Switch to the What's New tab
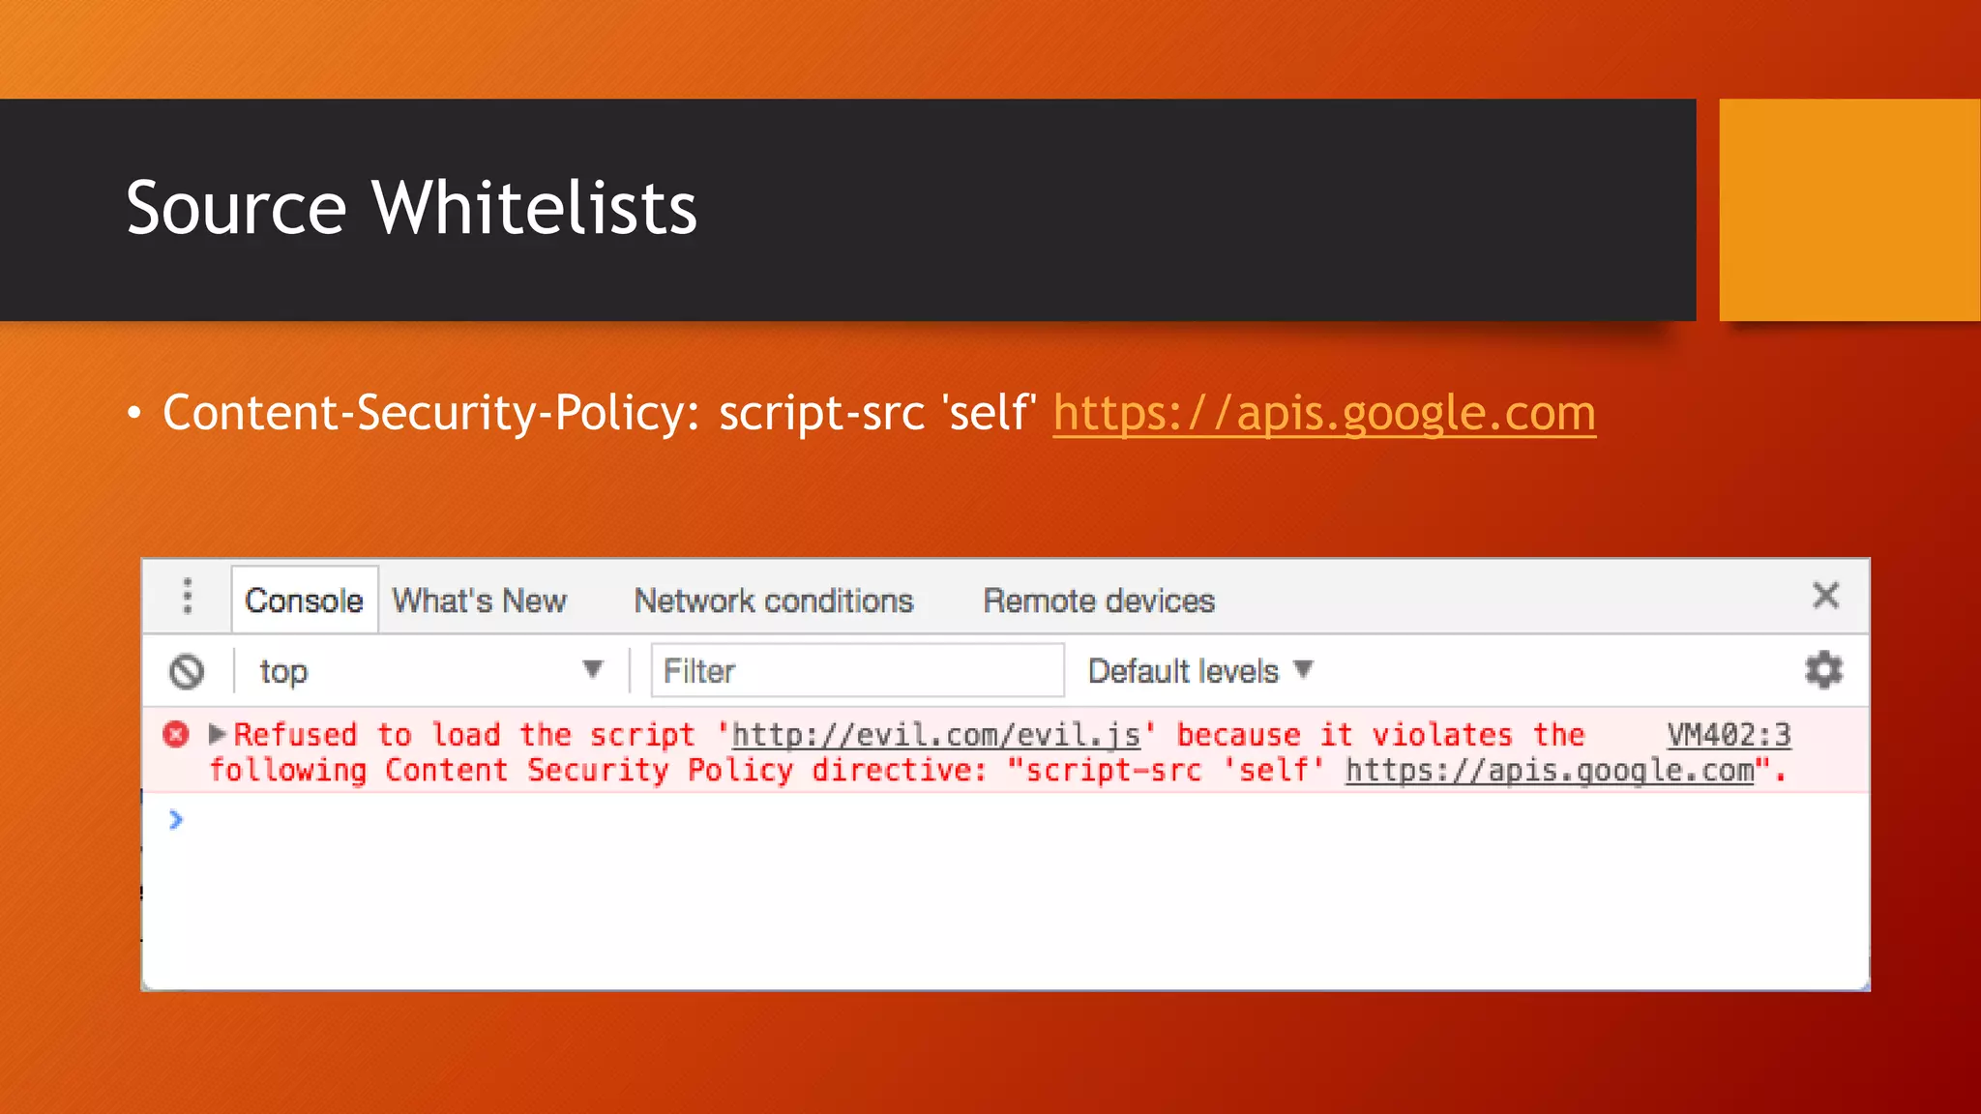1981x1114 pixels. click(480, 601)
